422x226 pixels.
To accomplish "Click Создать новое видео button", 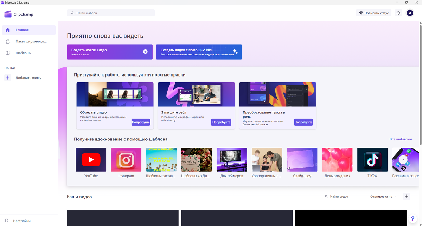I will click(x=110, y=52).
